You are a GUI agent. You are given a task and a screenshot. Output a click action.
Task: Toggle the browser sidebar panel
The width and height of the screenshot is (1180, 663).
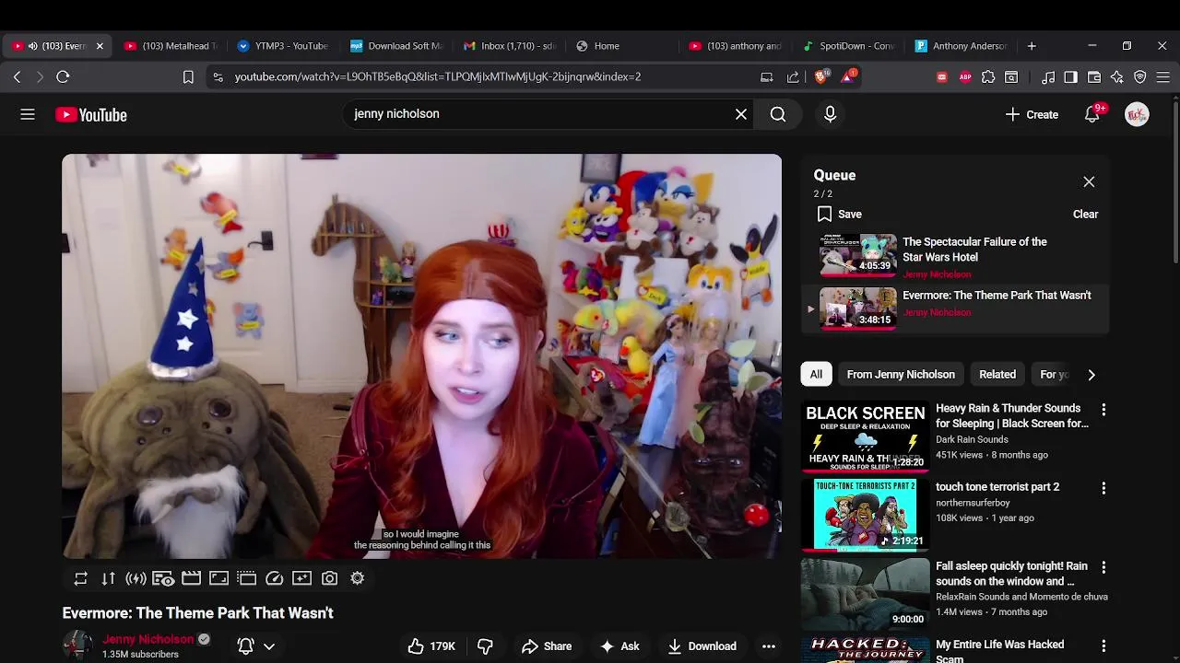[1070, 77]
